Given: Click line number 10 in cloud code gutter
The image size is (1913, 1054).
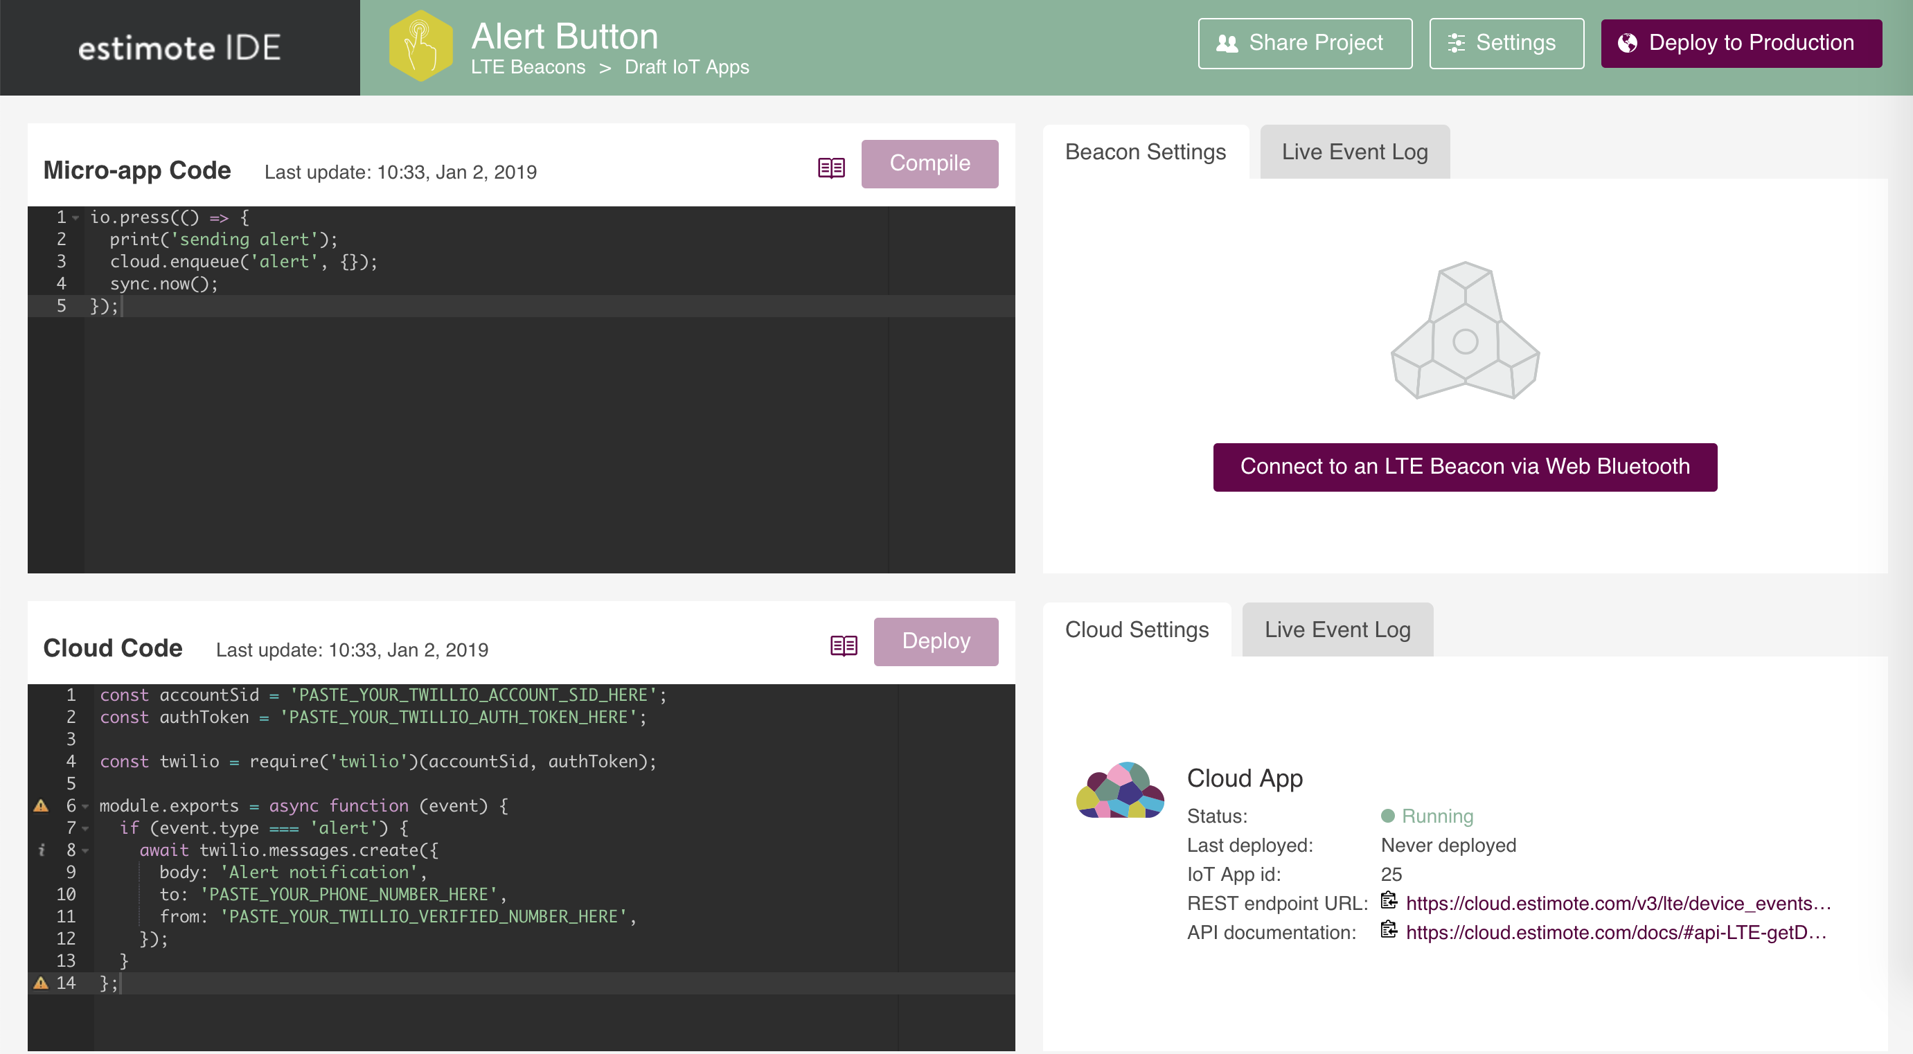Looking at the screenshot, I should click(65, 895).
